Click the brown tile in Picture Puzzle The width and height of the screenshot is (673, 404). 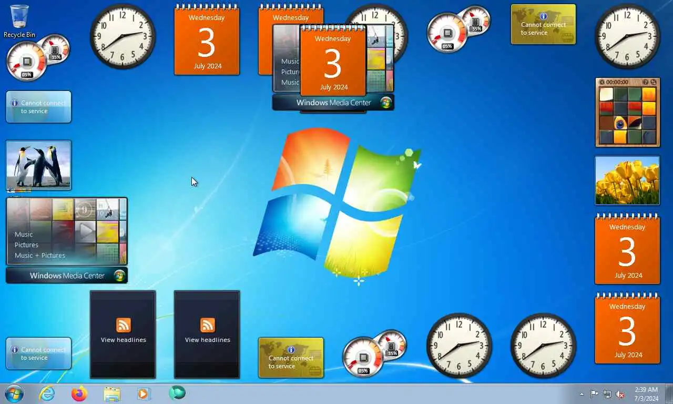(606, 123)
